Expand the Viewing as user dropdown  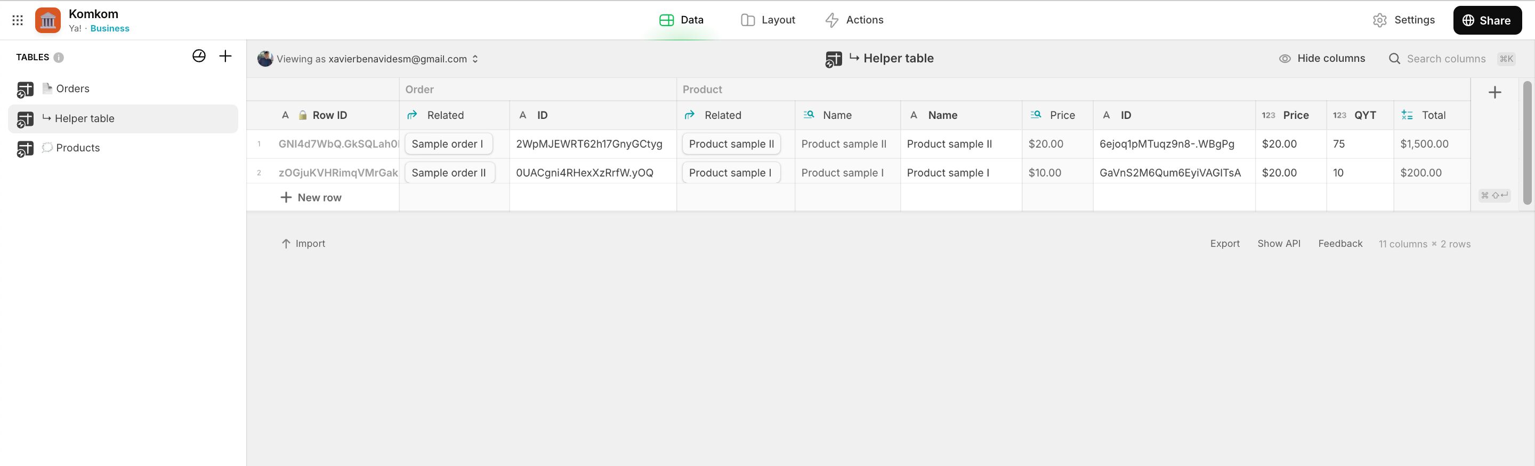click(475, 59)
